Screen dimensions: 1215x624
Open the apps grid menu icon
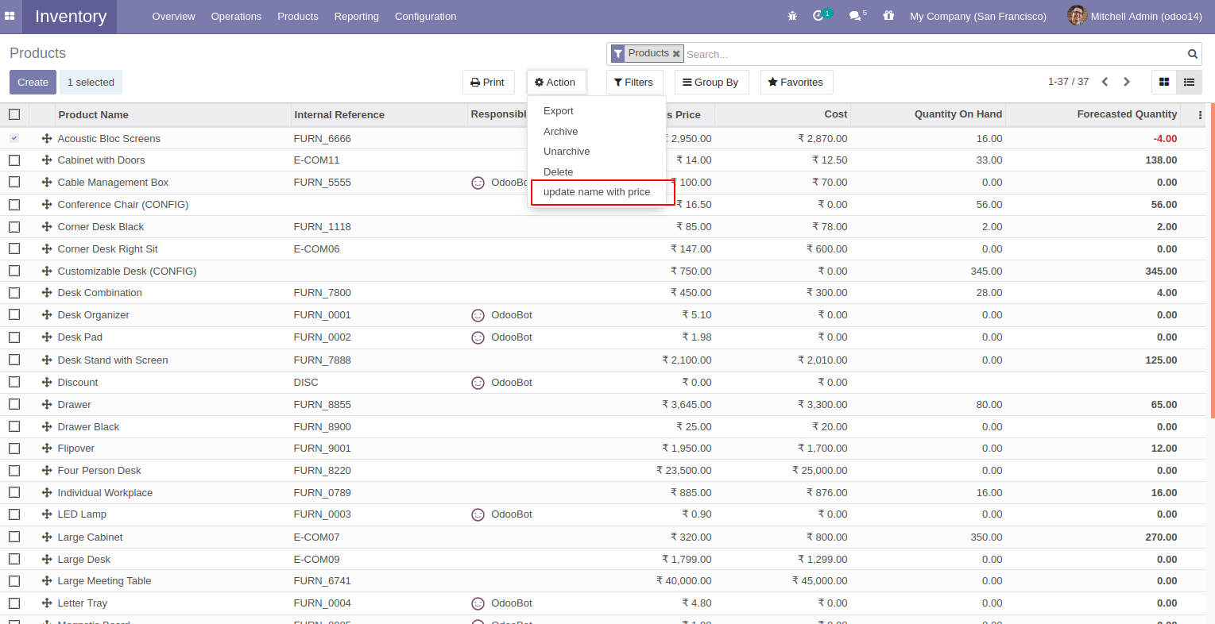pos(10,16)
